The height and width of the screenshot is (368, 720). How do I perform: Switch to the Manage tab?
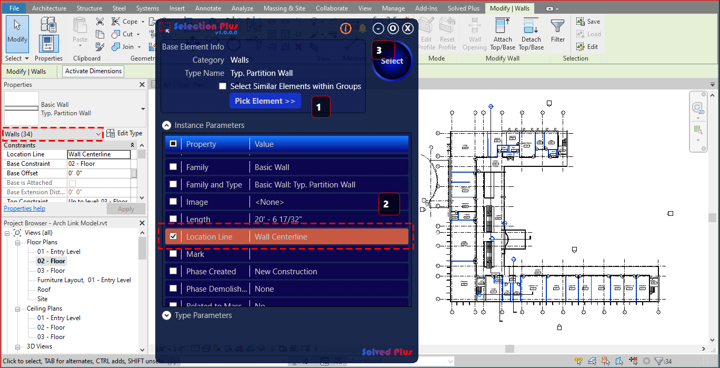[x=393, y=8]
